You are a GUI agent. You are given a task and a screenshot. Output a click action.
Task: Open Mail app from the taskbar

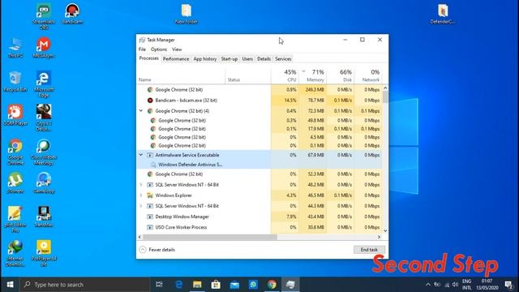point(234,285)
